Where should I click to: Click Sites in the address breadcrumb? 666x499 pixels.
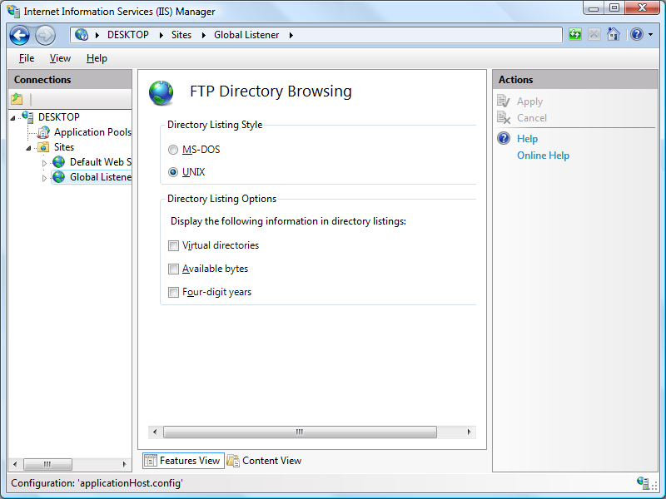point(181,35)
